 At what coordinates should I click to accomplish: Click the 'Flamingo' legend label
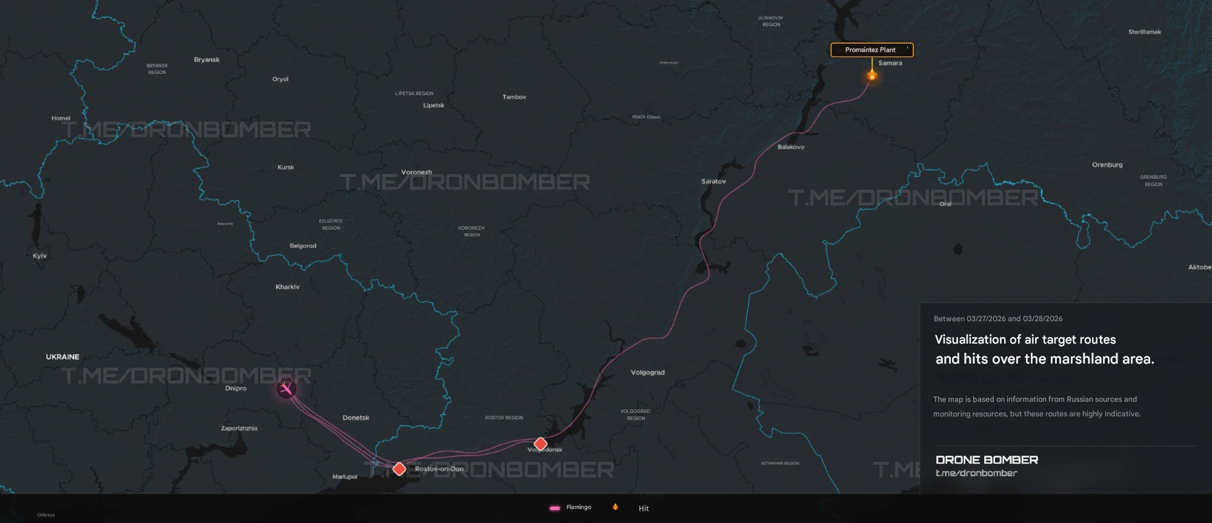[579, 507]
